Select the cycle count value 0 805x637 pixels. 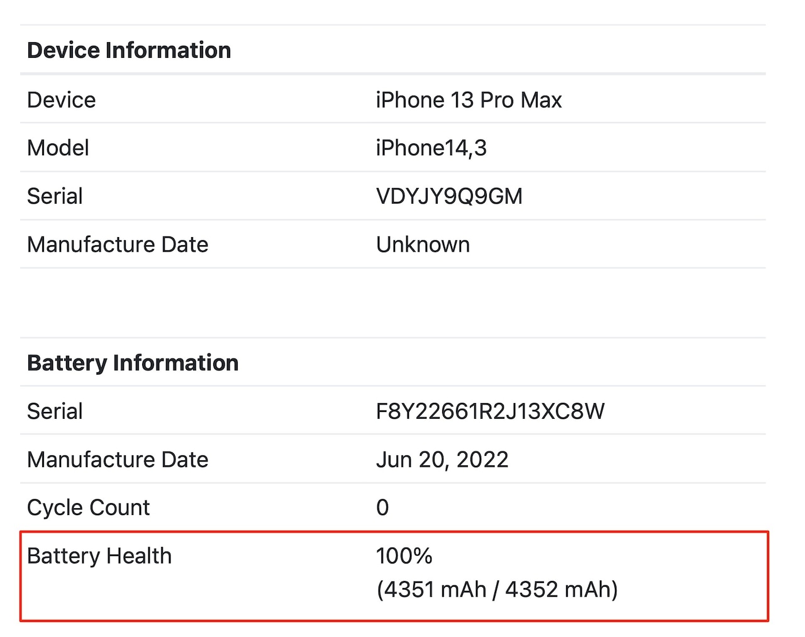click(x=382, y=507)
